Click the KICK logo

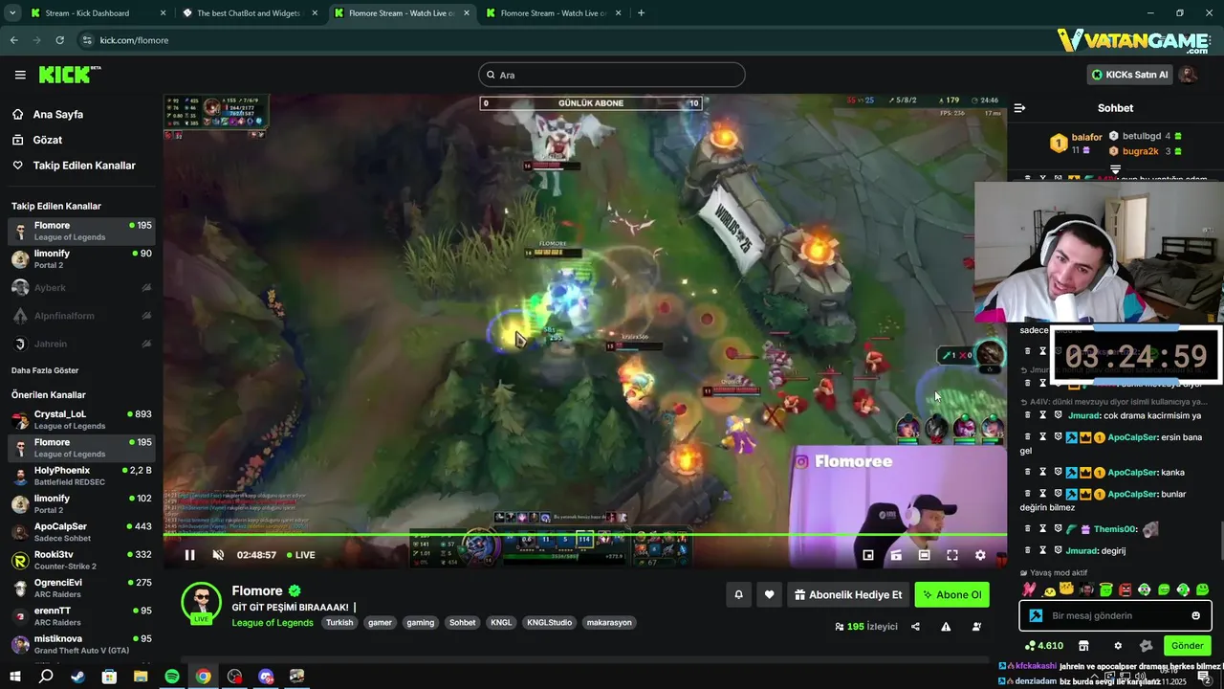tap(70, 75)
